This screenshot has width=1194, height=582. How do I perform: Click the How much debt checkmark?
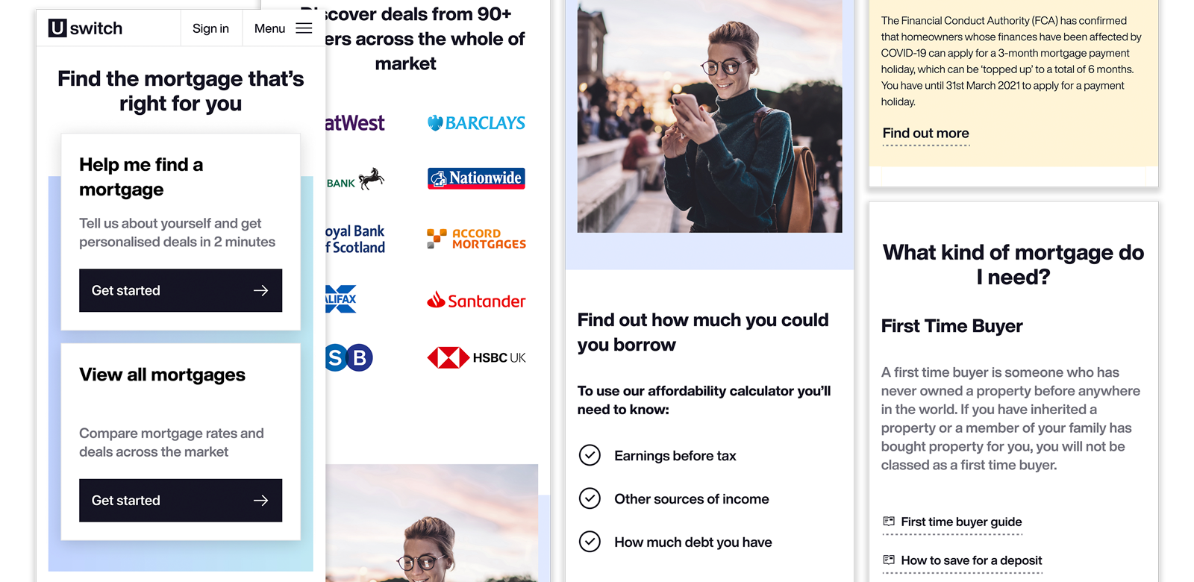pos(590,542)
